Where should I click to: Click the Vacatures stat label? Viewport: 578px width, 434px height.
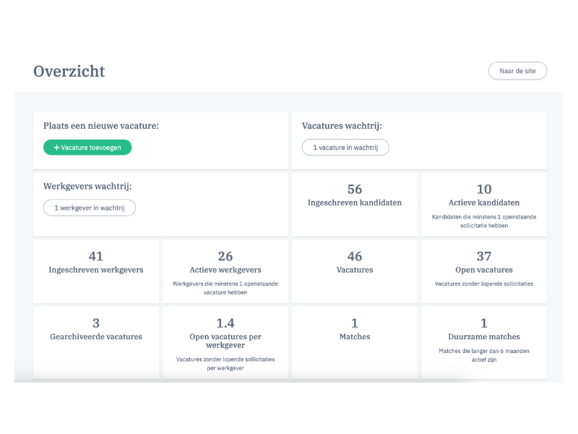point(355,270)
